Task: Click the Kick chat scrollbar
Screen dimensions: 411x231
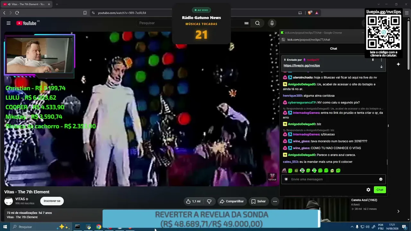Action: click(x=387, y=162)
